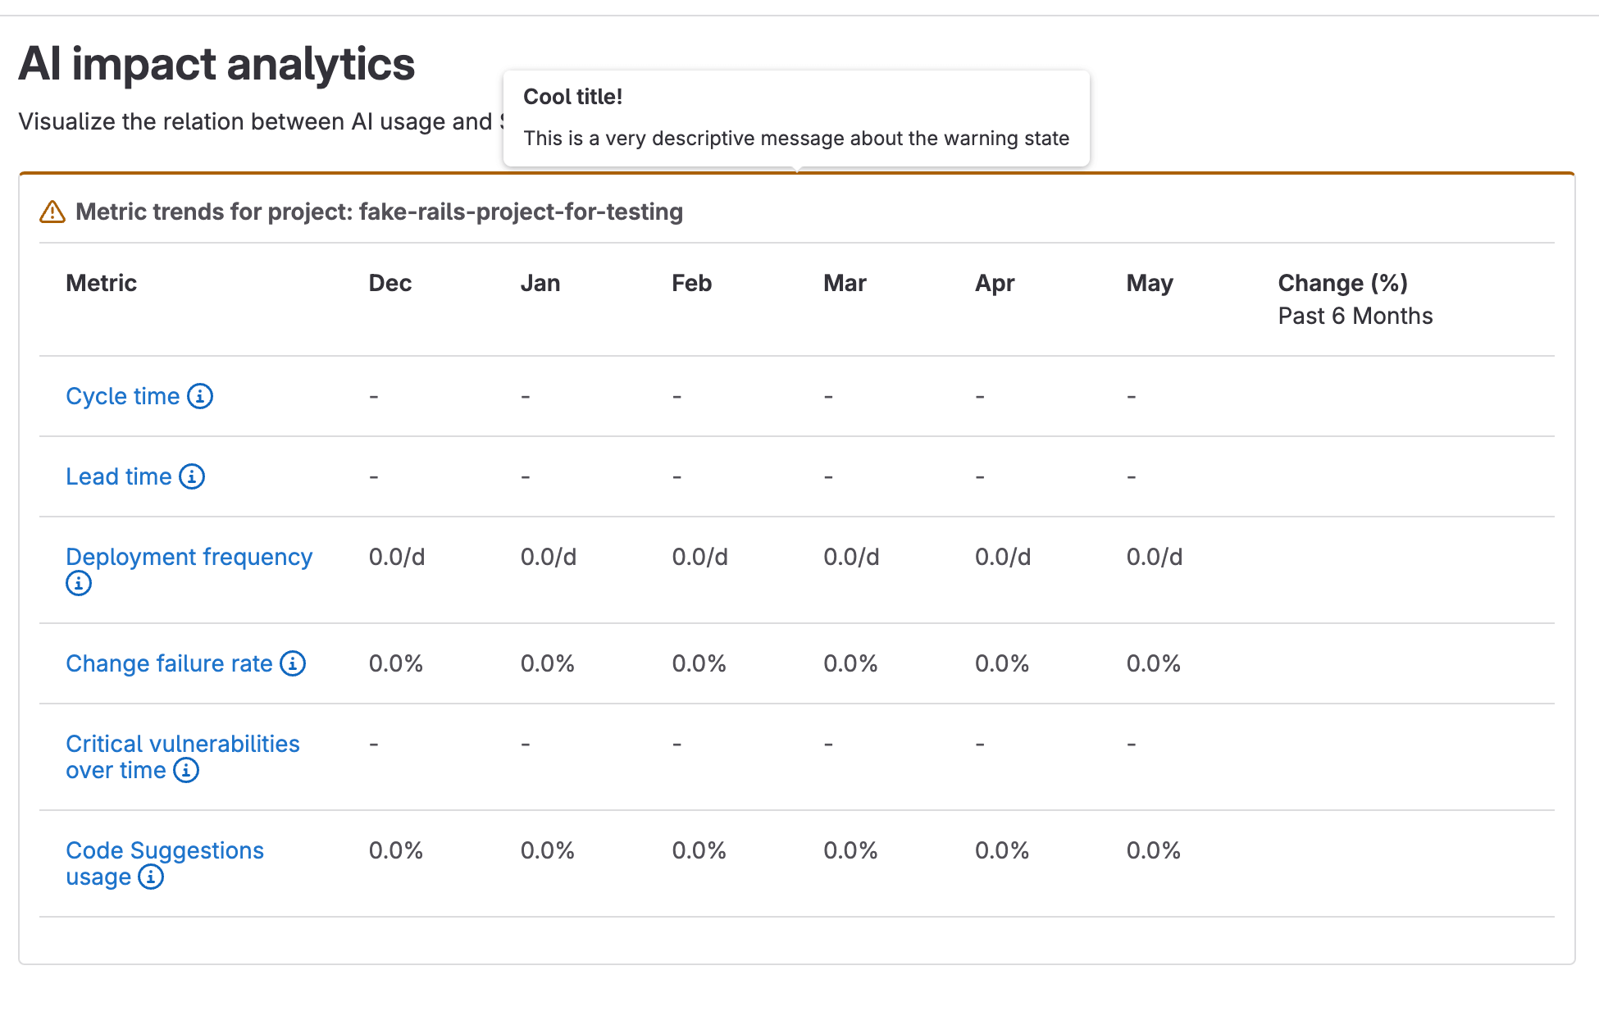This screenshot has height=1025, width=1599.
Task: Click the Cool title! tooltip popover
Action: (795, 119)
